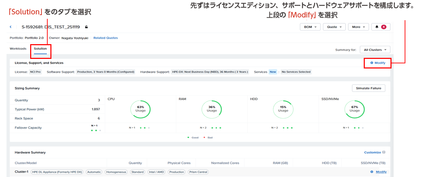The image size is (421, 177).
Task: Click the CPU 63% usage gauge
Action: coord(140,109)
